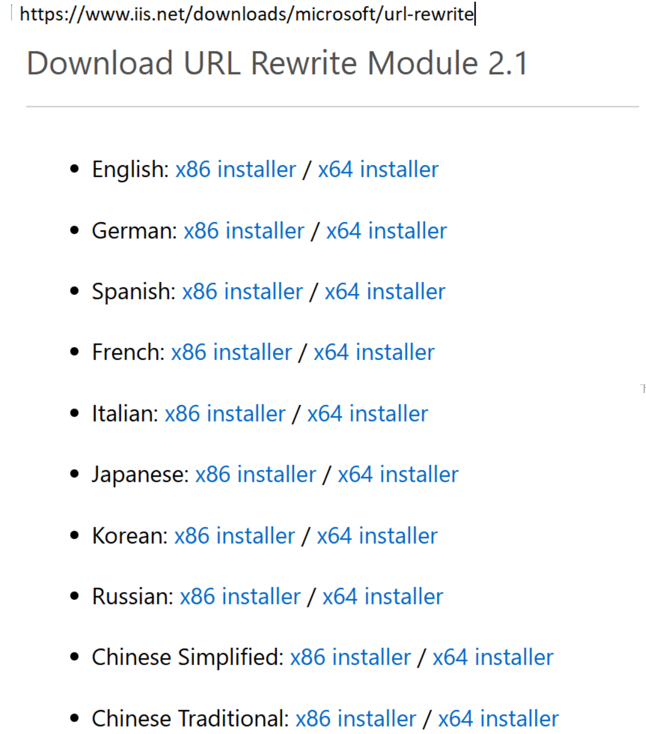Download Russian x64 installer
This screenshot has width=646, height=734.
click(383, 597)
